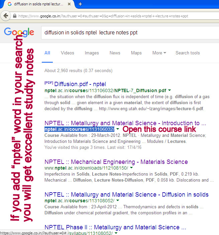
Task: Close the diffusion in solids tab
Action: point(69,4)
